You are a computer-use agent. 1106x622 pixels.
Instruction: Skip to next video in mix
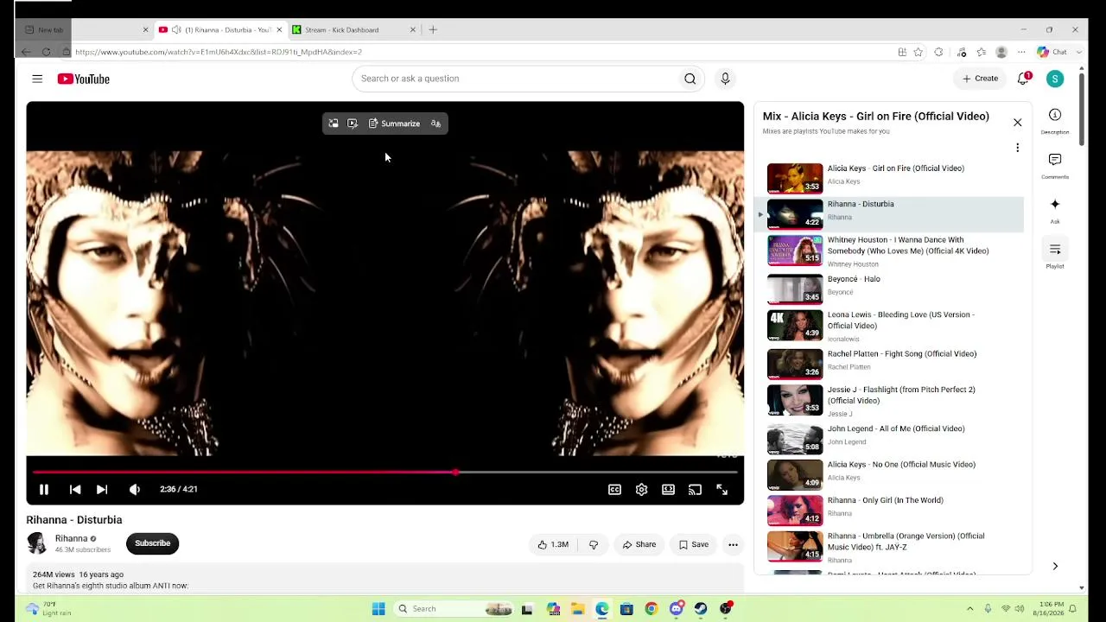102,489
